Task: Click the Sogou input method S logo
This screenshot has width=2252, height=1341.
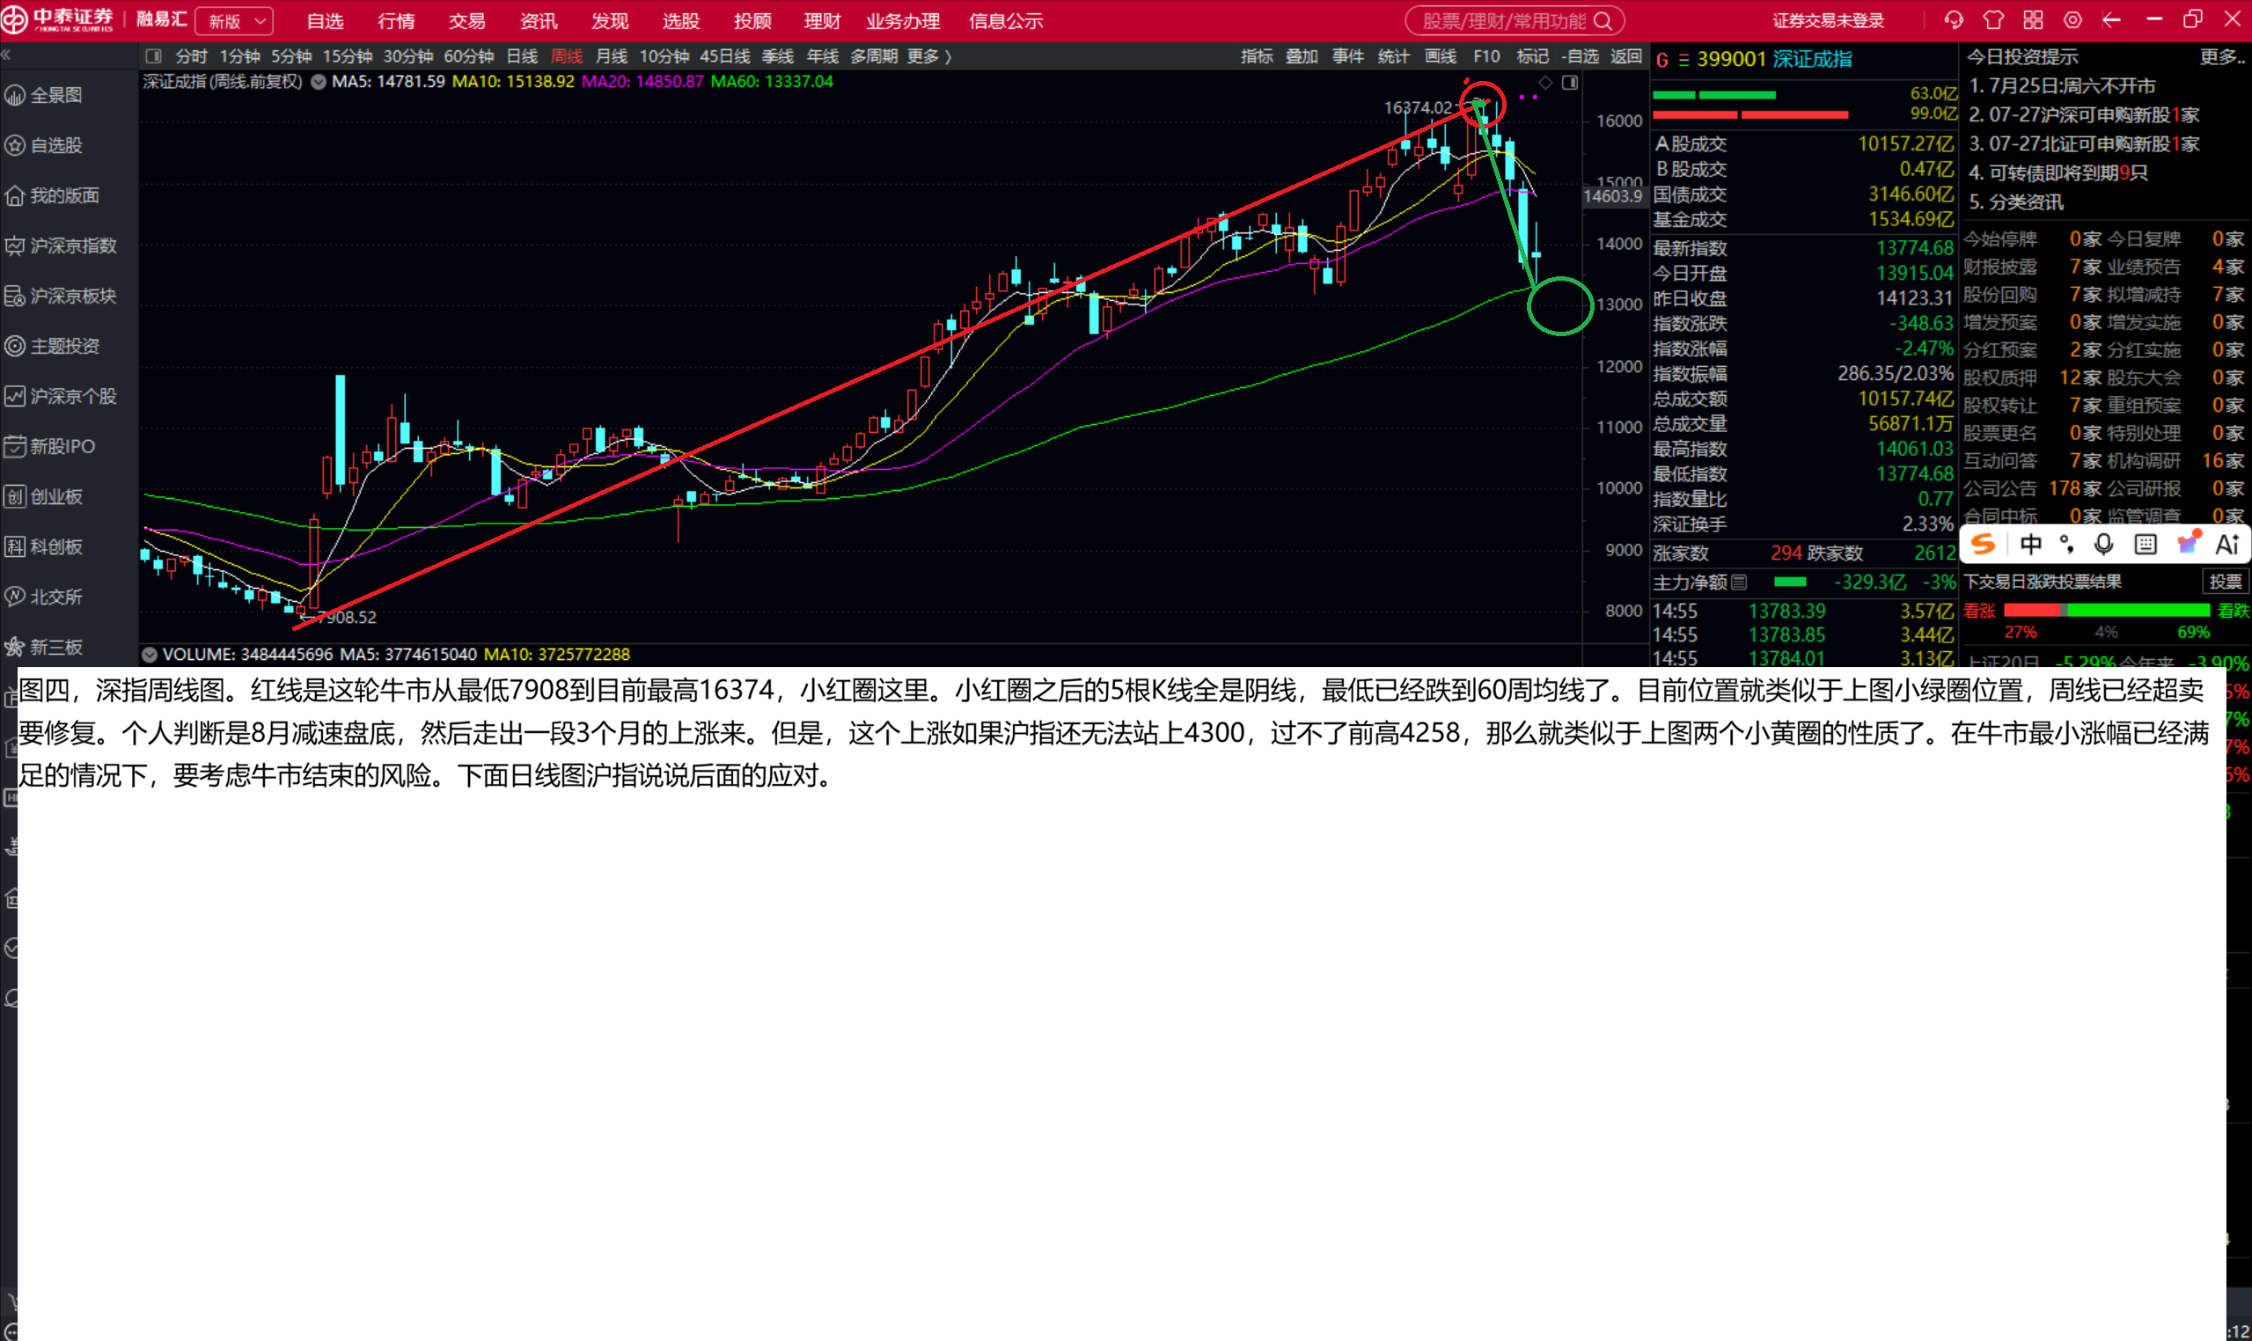Action: click(x=1983, y=544)
